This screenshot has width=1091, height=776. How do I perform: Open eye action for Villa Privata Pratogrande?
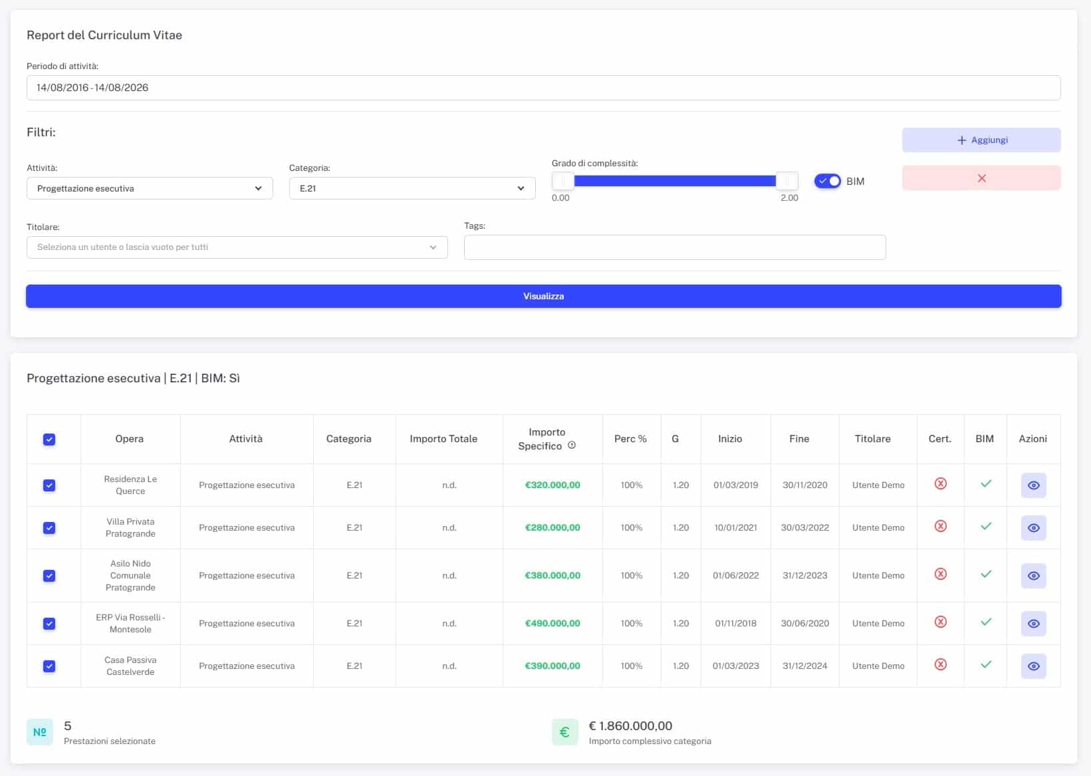point(1033,528)
